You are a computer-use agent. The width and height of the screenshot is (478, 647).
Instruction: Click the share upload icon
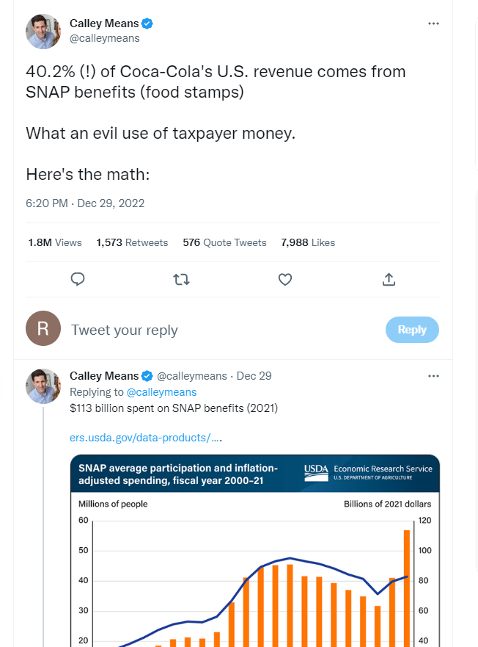(389, 279)
